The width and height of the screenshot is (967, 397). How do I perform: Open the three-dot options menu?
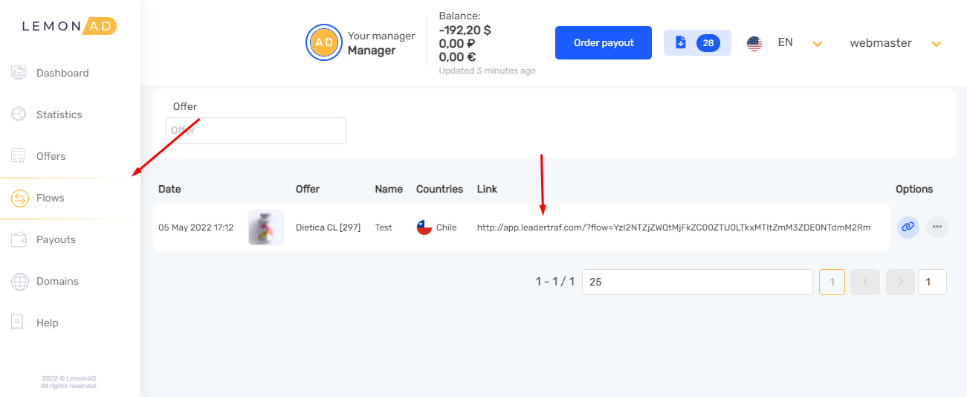[x=937, y=227]
